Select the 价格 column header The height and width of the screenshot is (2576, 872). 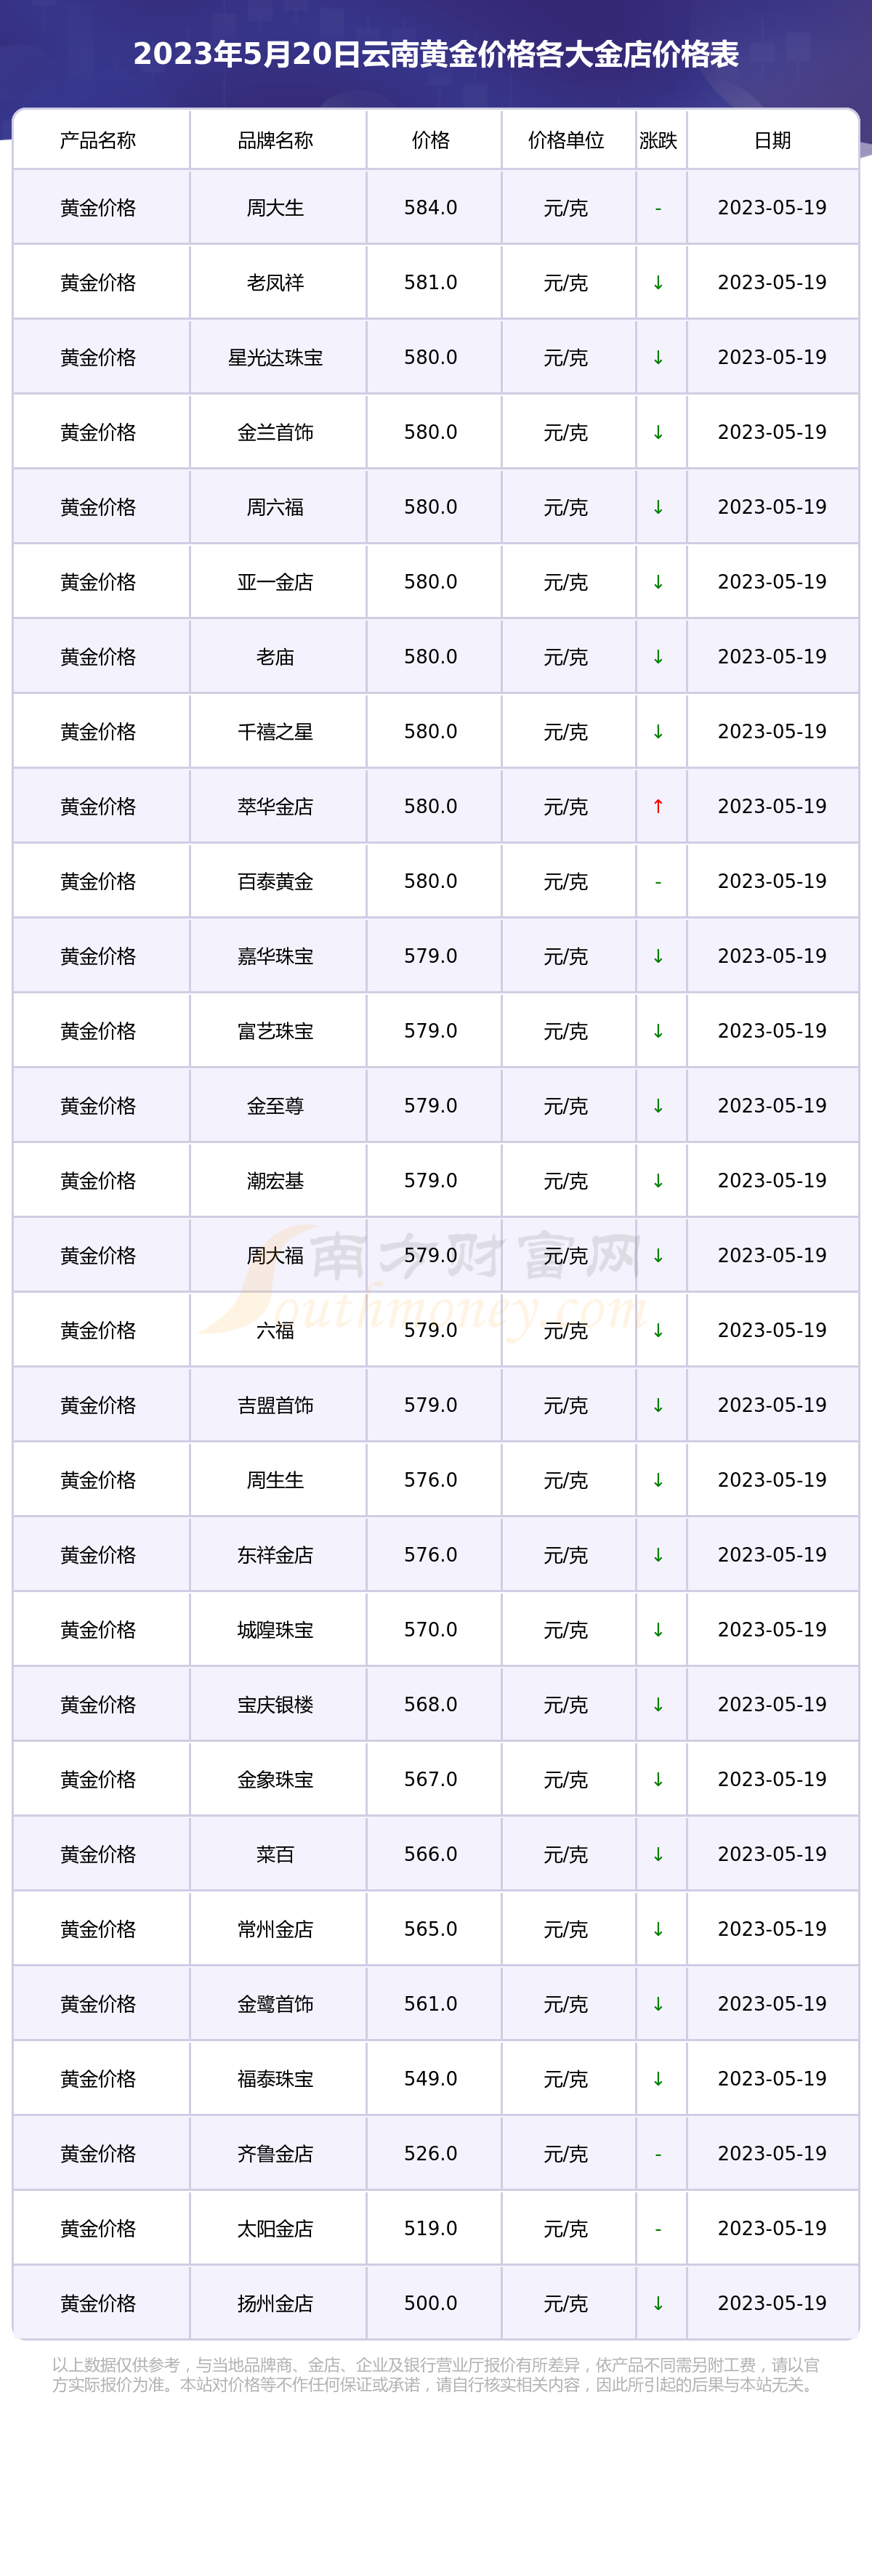pyautogui.click(x=431, y=140)
